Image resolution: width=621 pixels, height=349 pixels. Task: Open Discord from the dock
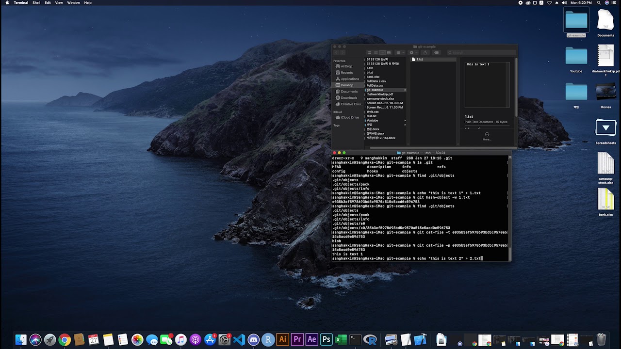(254, 340)
